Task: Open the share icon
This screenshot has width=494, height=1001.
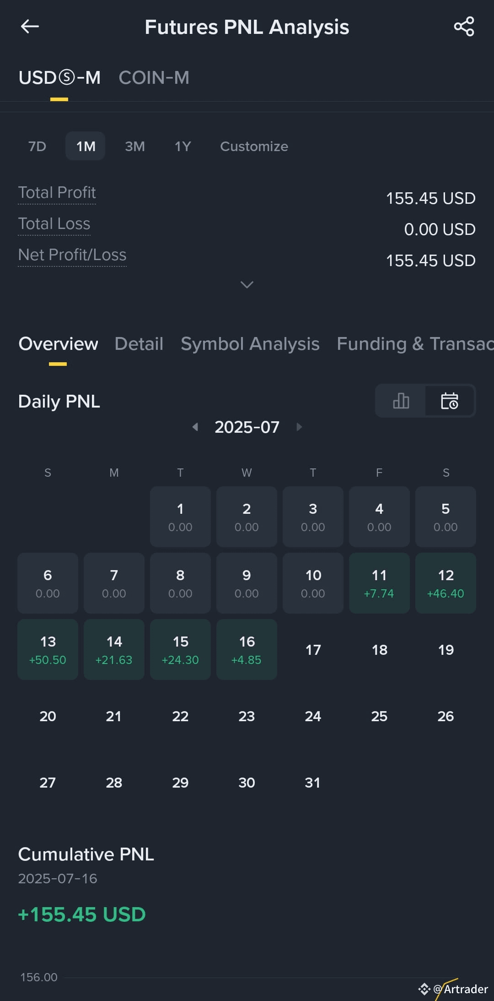Action: (464, 27)
